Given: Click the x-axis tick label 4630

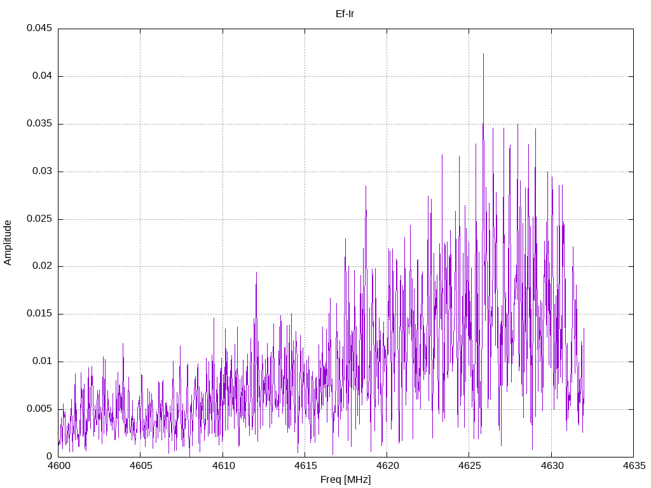Looking at the screenshot, I should [551, 466].
